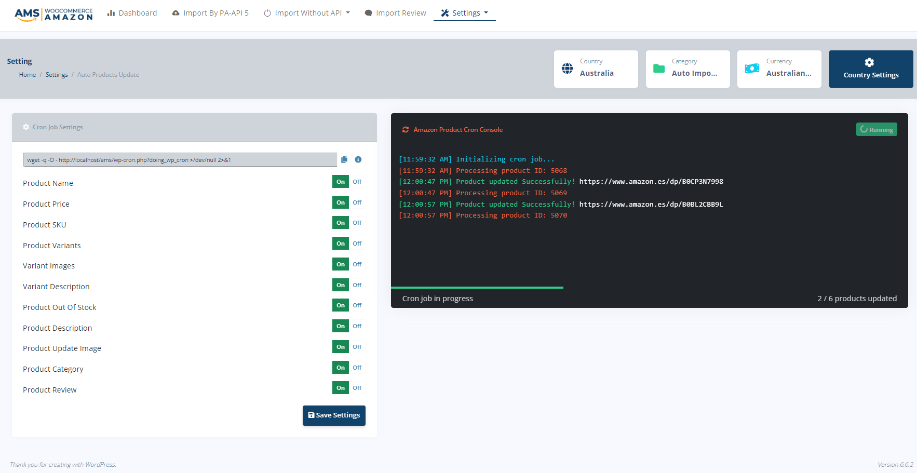Click the cron job progress bar
The width and height of the screenshot is (917, 473).
pos(477,287)
